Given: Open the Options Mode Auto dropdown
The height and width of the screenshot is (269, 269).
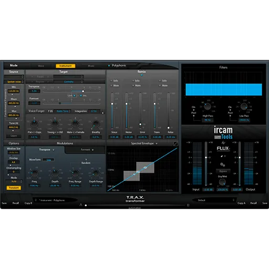Looking at the screenshot, I should coord(14,181).
